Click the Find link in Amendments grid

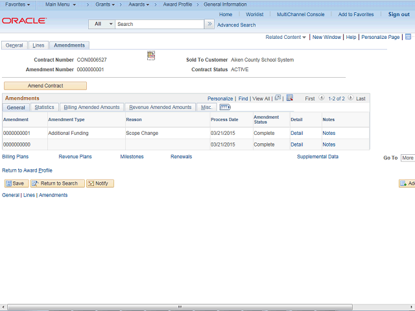[x=243, y=98]
